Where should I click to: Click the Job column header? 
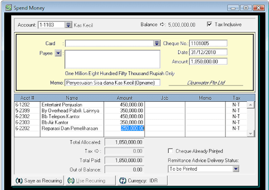tap(164, 98)
